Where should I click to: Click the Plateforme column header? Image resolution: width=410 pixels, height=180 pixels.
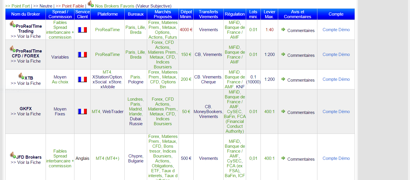point(108,14)
